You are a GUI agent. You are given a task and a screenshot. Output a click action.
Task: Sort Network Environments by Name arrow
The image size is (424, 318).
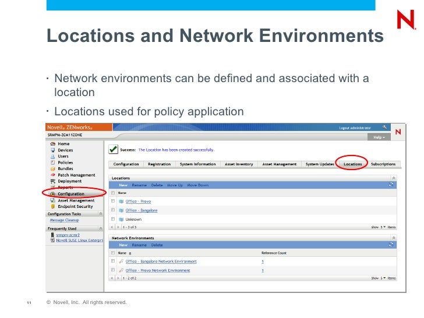130,253
